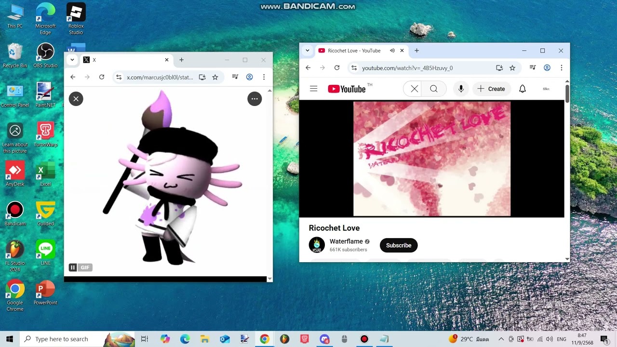
Task: Reload the X page
Action: pyautogui.click(x=102, y=77)
